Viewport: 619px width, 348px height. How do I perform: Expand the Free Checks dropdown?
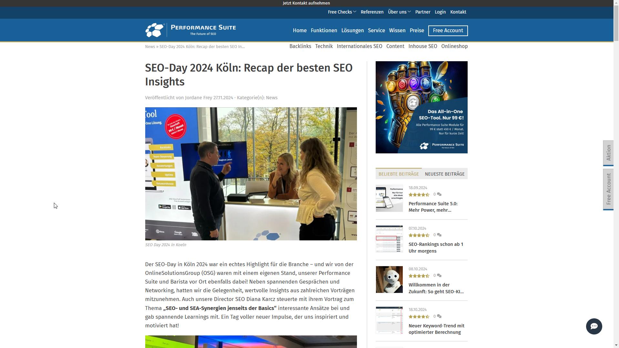[x=341, y=12]
